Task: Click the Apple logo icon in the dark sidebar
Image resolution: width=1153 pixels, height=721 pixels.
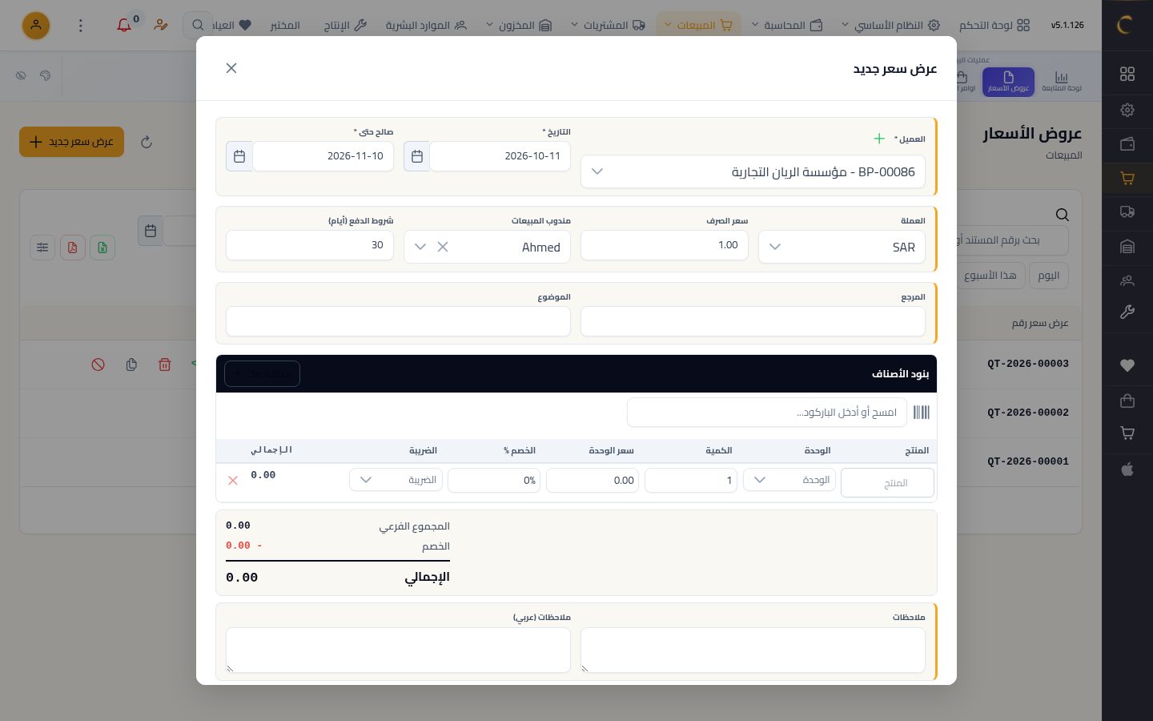Action: tap(1127, 469)
